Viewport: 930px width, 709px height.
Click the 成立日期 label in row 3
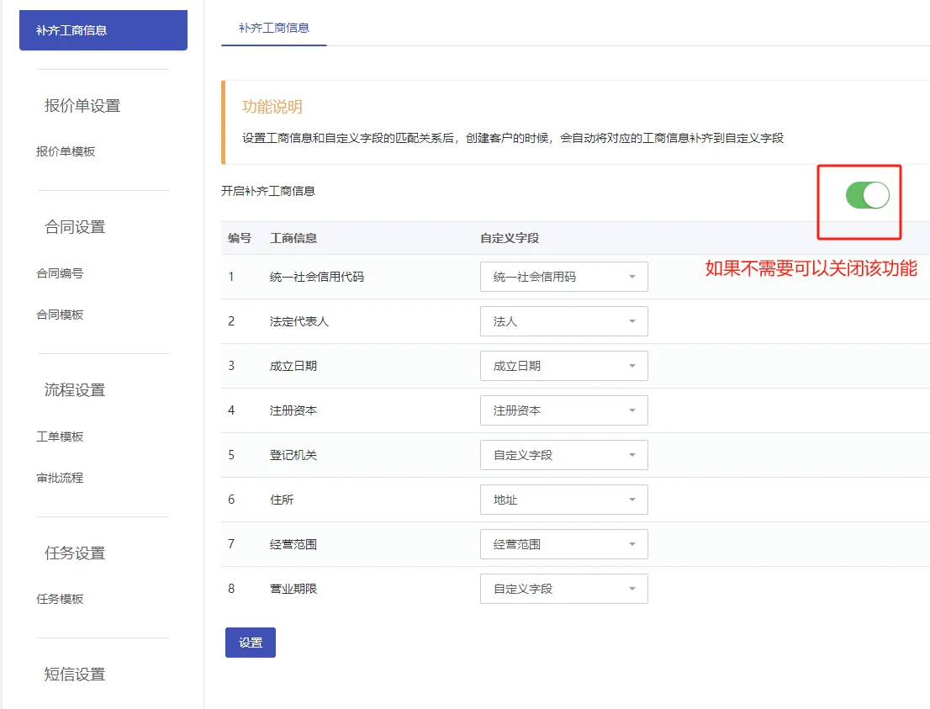coord(293,366)
